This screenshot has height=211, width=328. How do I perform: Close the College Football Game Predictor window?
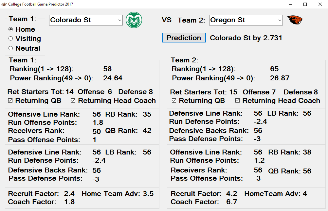pos(320,4)
